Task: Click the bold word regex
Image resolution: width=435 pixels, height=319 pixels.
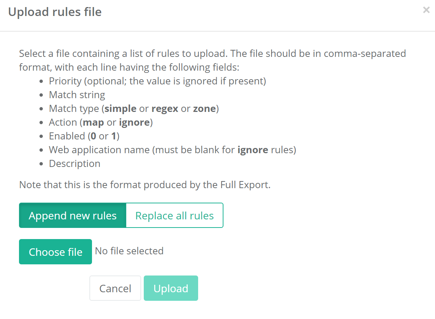Action: tap(165, 109)
